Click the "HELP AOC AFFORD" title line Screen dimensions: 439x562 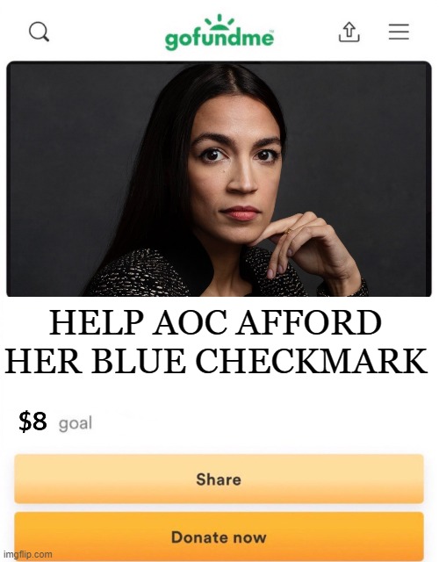point(215,322)
